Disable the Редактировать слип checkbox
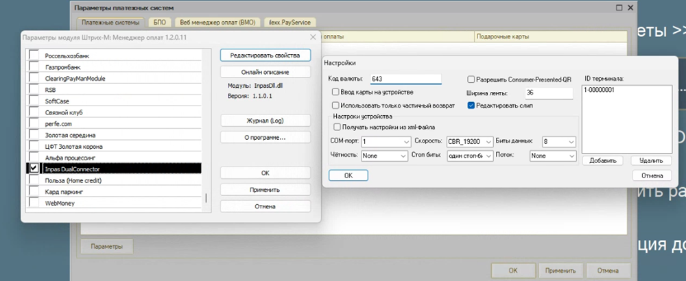 [471, 106]
